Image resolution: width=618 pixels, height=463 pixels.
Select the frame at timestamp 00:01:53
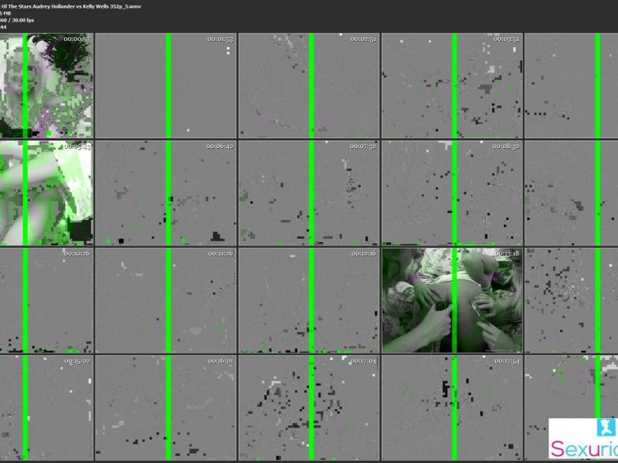coord(165,86)
